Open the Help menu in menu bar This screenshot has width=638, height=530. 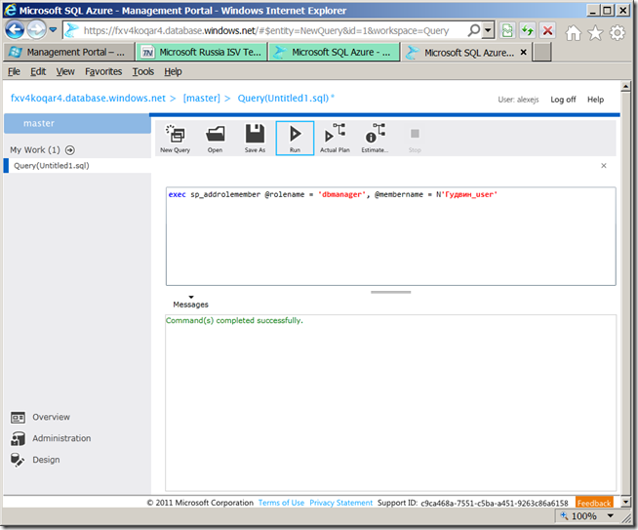[x=173, y=71]
